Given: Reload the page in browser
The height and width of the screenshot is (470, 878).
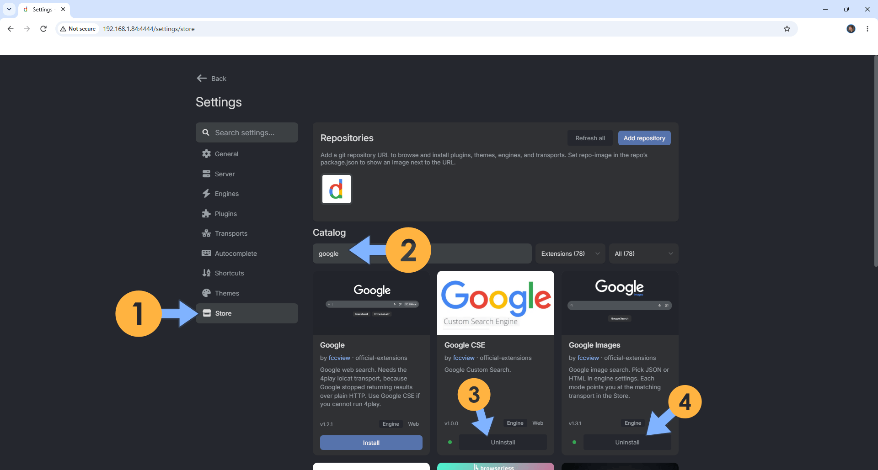Looking at the screenshot, I should (43, 29).
